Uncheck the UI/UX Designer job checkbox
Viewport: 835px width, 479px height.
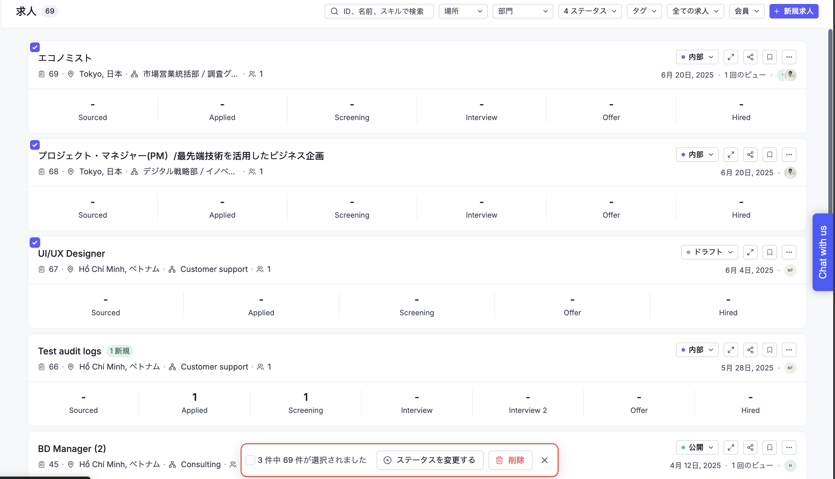click(x=35, y=243)
